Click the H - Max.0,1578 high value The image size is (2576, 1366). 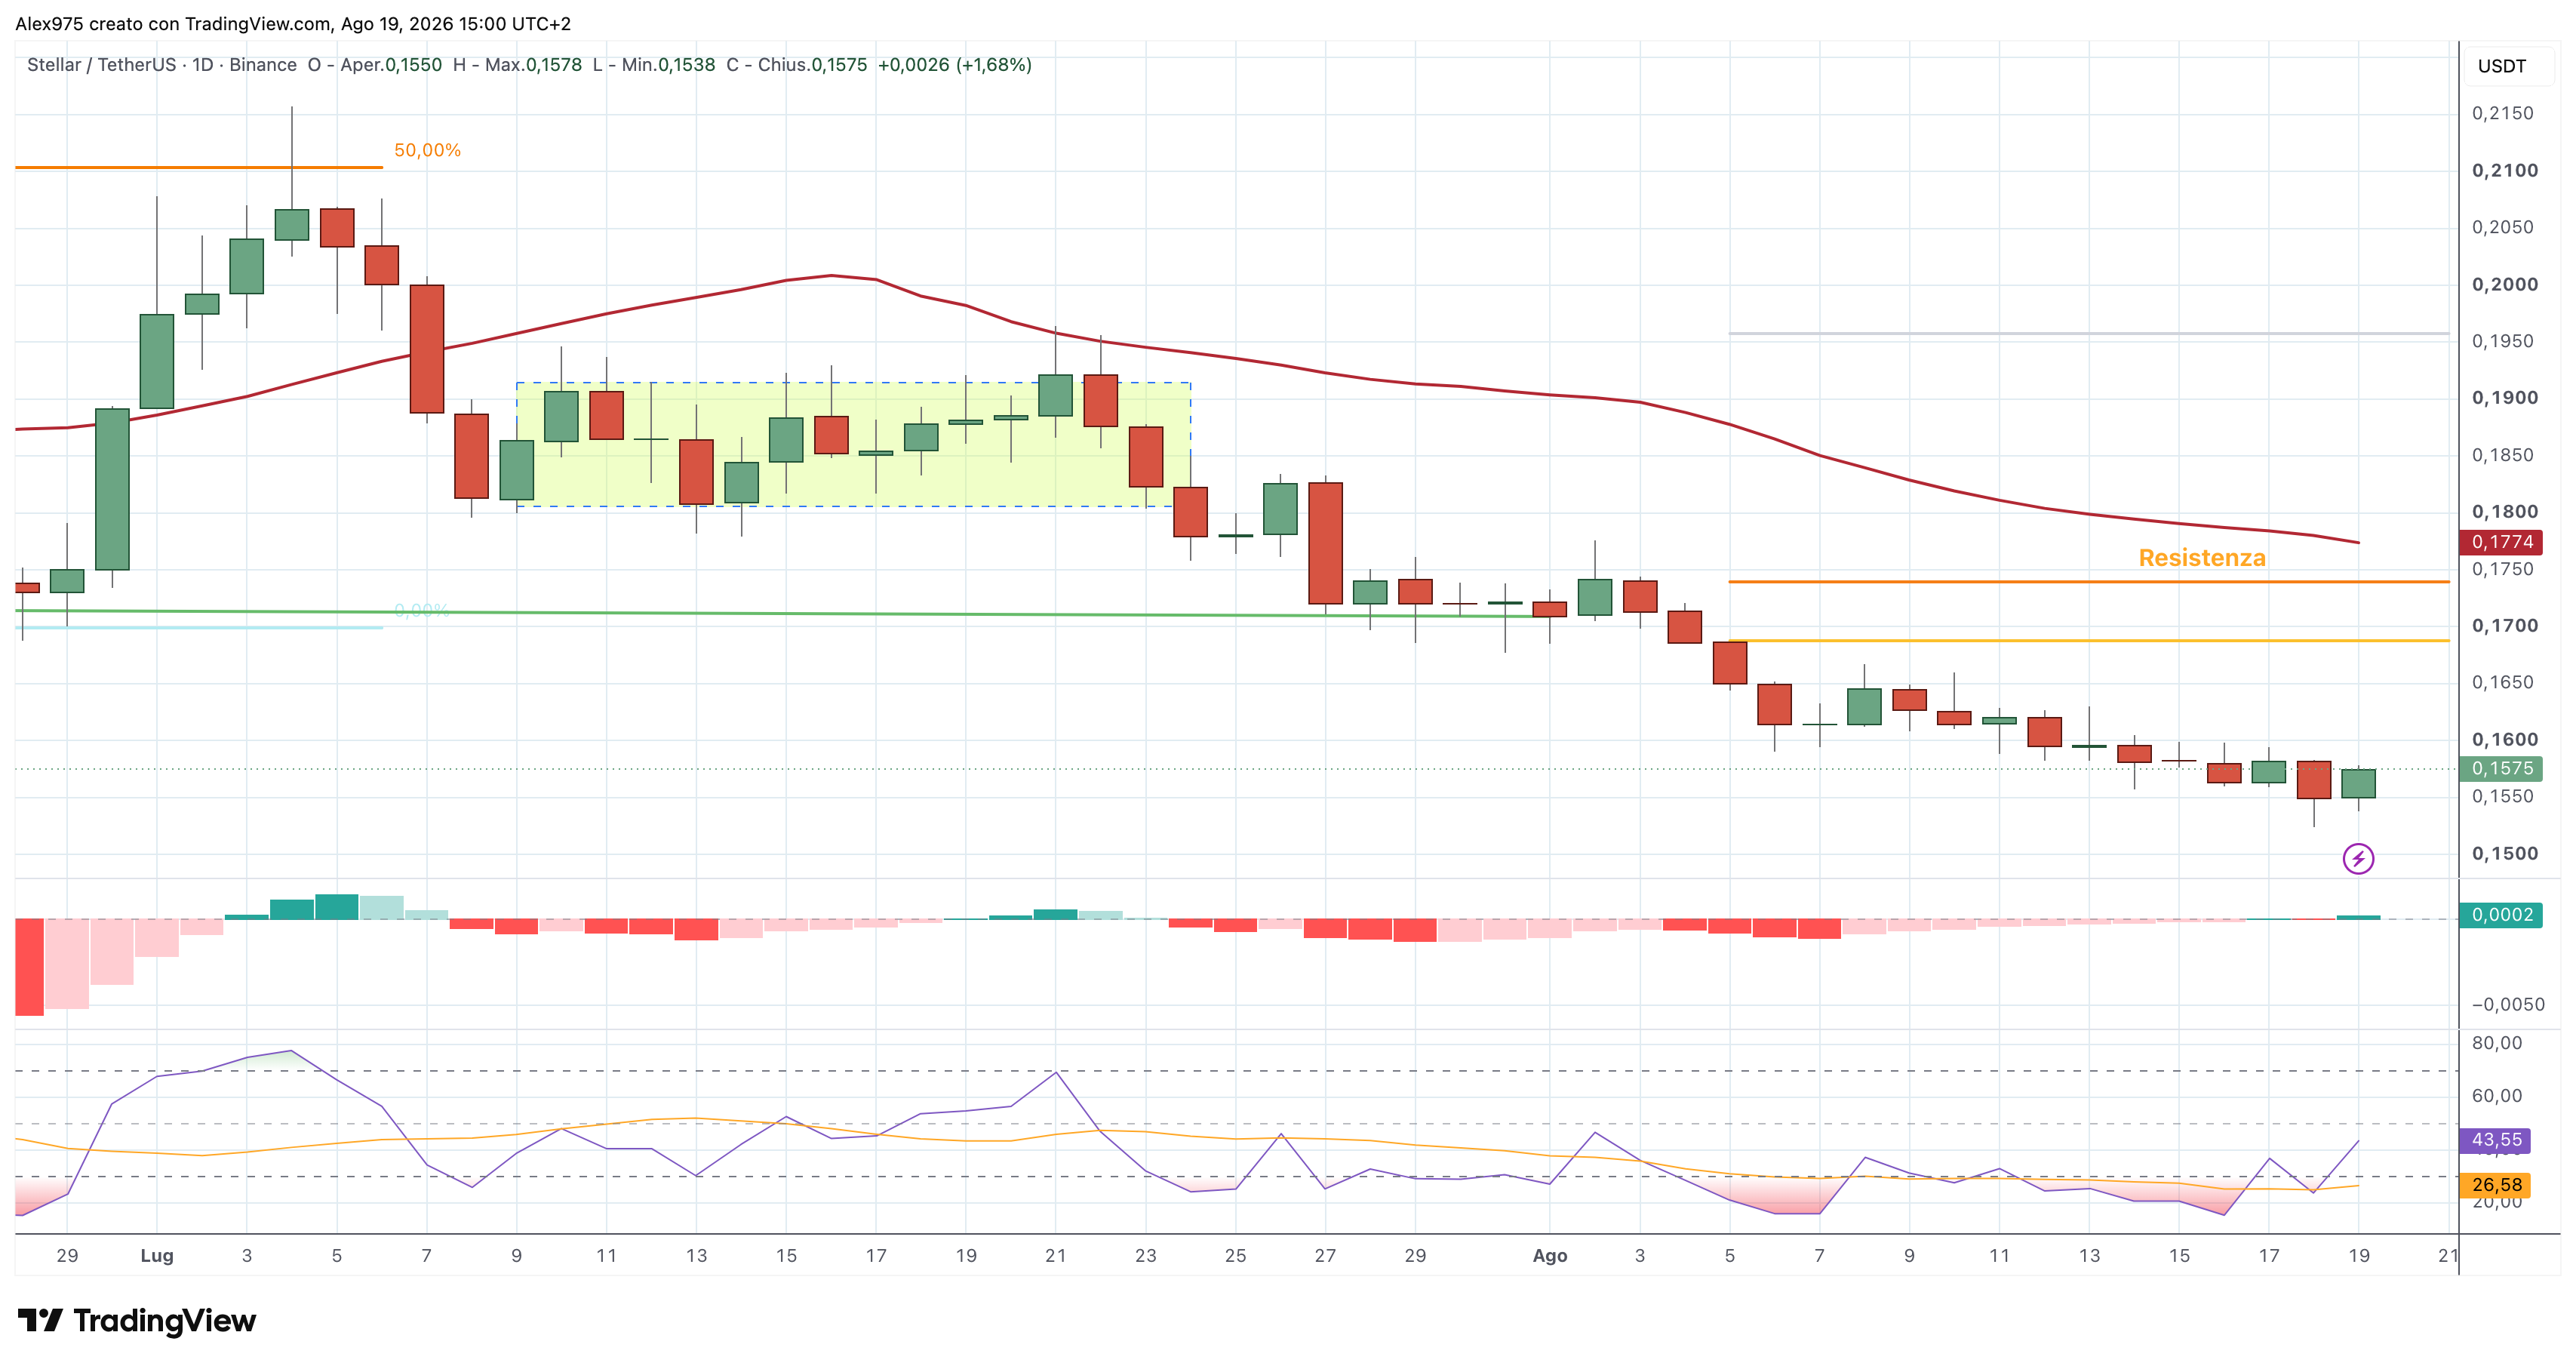point(517,65)
